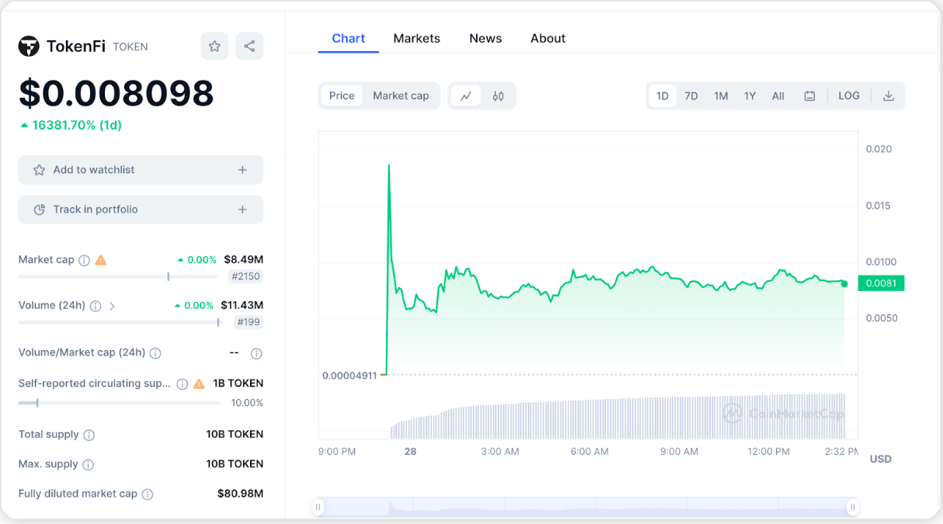Select the 1Y time range button
This screenshot has height=524, width=943.
[x=750, y=96]
